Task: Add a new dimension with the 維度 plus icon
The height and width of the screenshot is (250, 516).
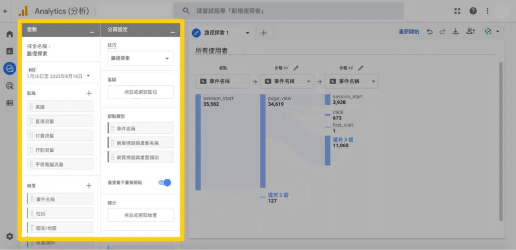Action: coord(89,185)
